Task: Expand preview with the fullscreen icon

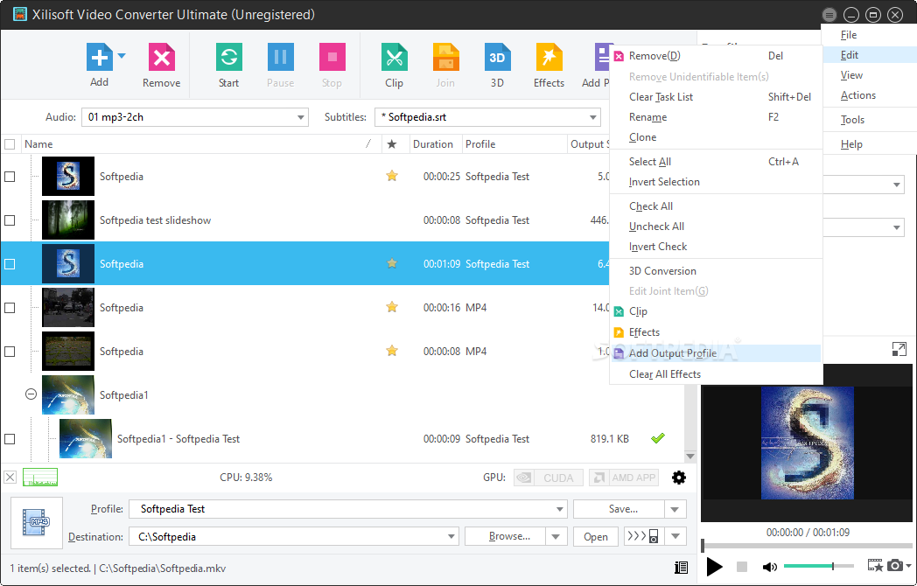Action: [x=899, y=349]
